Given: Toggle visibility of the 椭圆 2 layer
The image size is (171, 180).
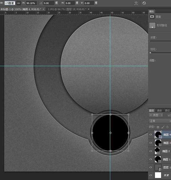Looking at the screenshot, I should (x=151, y=151).
